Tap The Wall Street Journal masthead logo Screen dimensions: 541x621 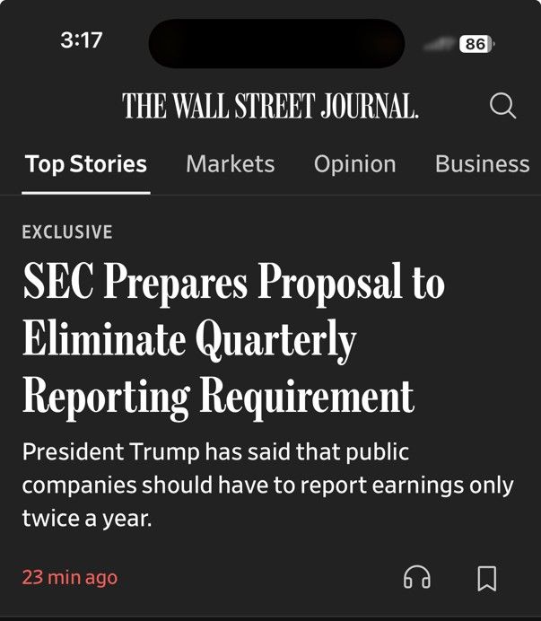[x=270, y=106]
